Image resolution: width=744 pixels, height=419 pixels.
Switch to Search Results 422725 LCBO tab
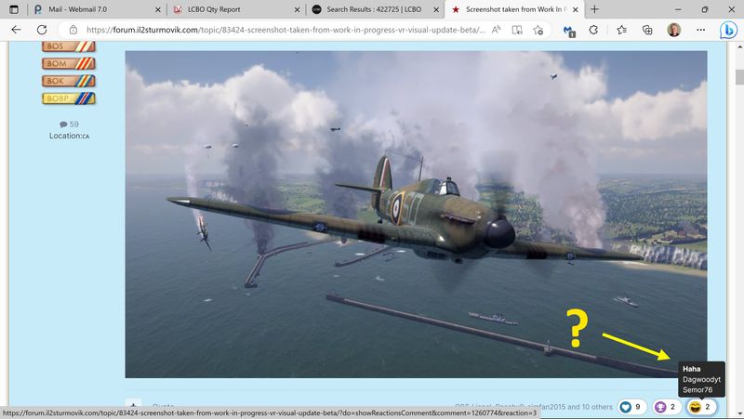click(375, 9)
